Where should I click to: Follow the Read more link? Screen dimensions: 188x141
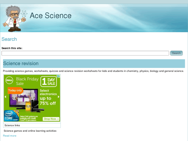[10, 136]
